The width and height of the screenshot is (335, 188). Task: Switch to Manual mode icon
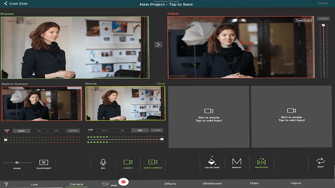pos(237,162)
